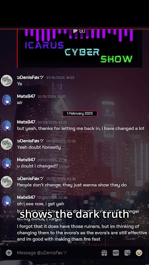149x265 pixels.
Task: Click DenisFøx avatar beside "Ye" message
Action: point(7,81)
